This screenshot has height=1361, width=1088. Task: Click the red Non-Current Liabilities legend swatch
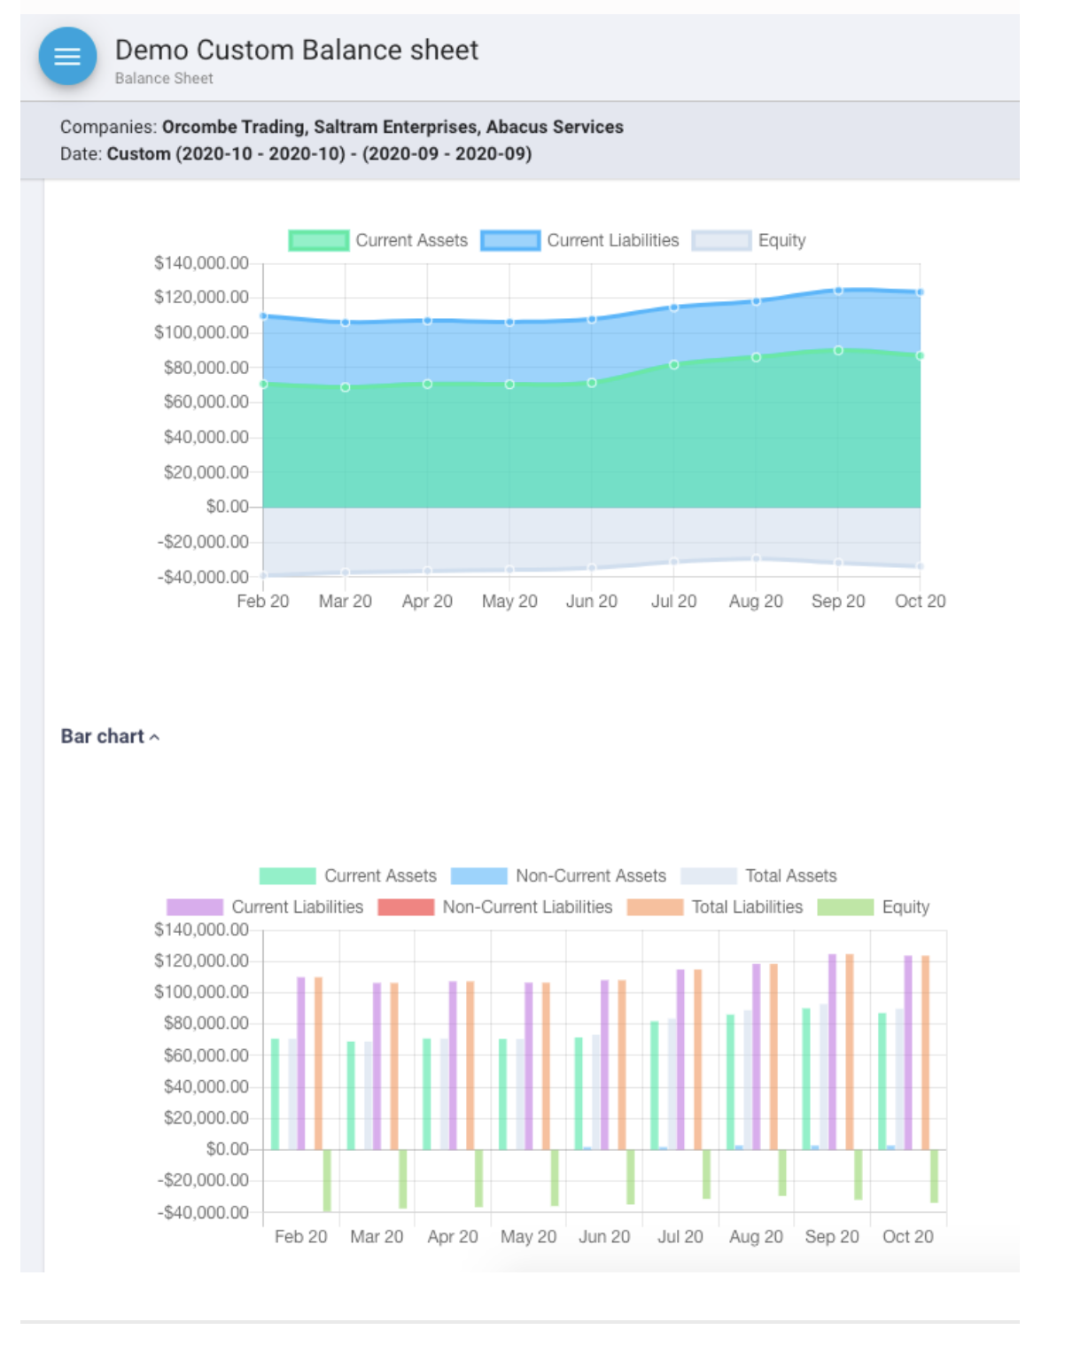pyautogui.click(x=408, y=906)
